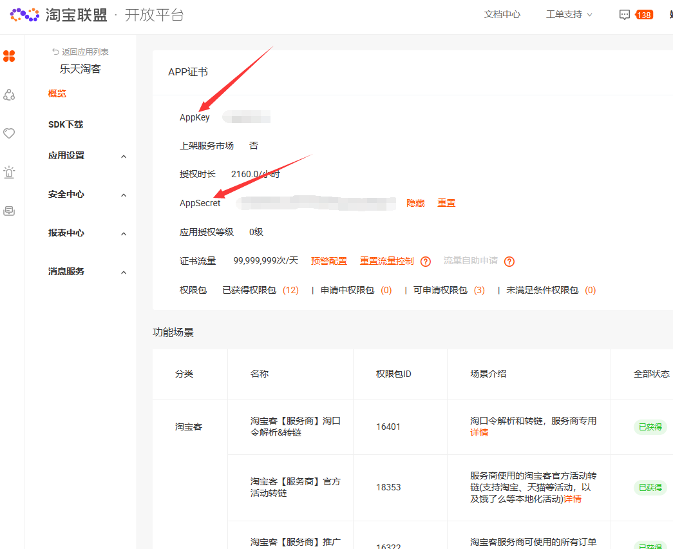Click help icon beside 重置流量控制
Image resolution: width=673 pixels, height=549 pixels.
(425, 261)
